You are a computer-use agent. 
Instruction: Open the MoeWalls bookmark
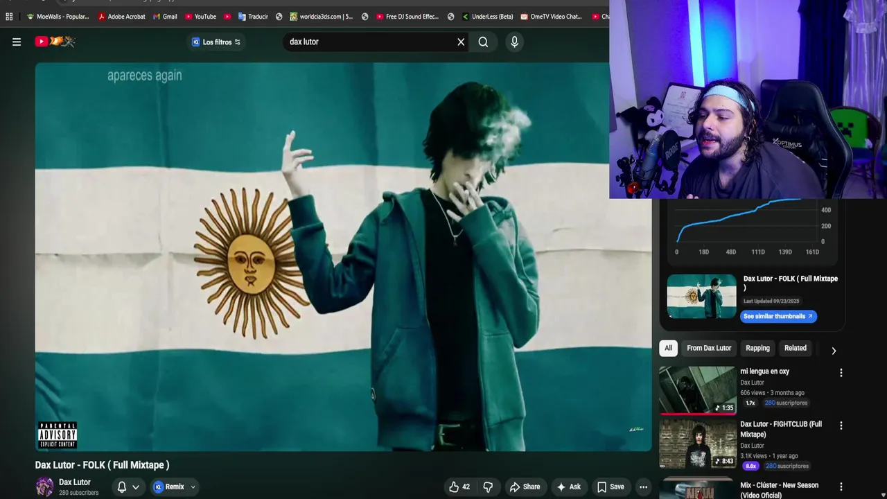coord(58,17)
